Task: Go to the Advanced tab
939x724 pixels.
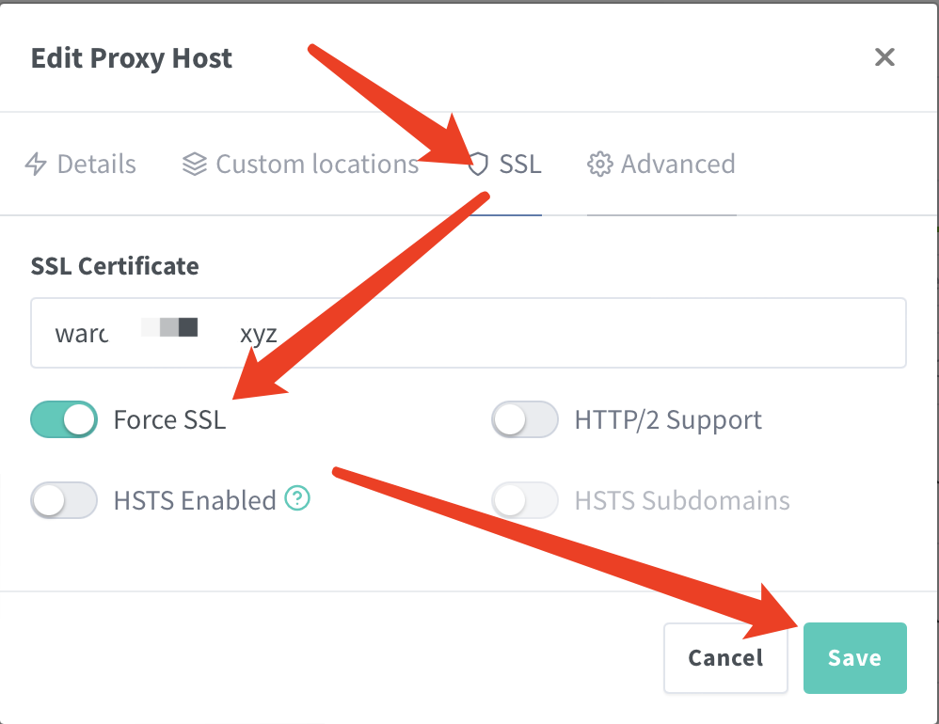Action: point(661,164)
